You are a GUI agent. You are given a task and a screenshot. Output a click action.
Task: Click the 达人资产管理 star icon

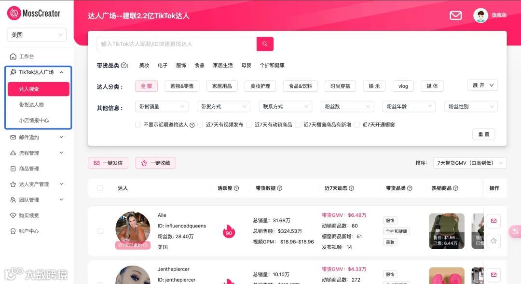[13, 184]
